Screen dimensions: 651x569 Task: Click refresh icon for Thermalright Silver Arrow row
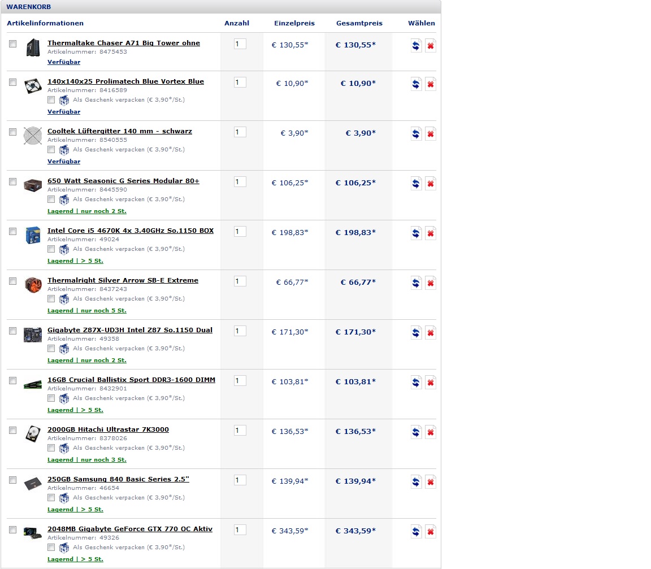416,283
